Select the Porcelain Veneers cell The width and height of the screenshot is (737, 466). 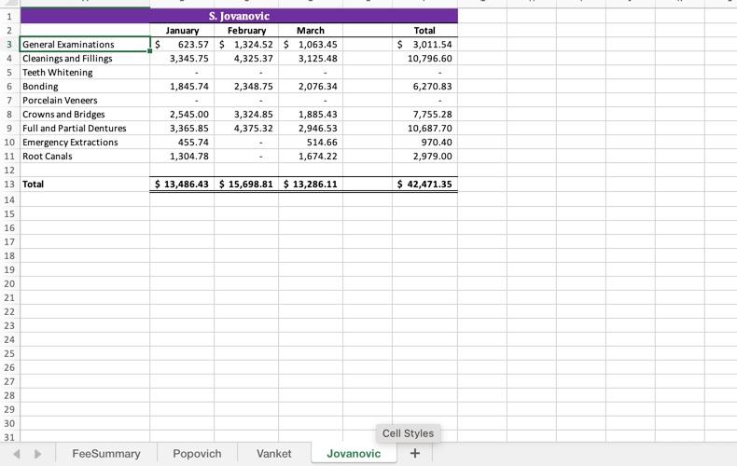coord(85,100)
